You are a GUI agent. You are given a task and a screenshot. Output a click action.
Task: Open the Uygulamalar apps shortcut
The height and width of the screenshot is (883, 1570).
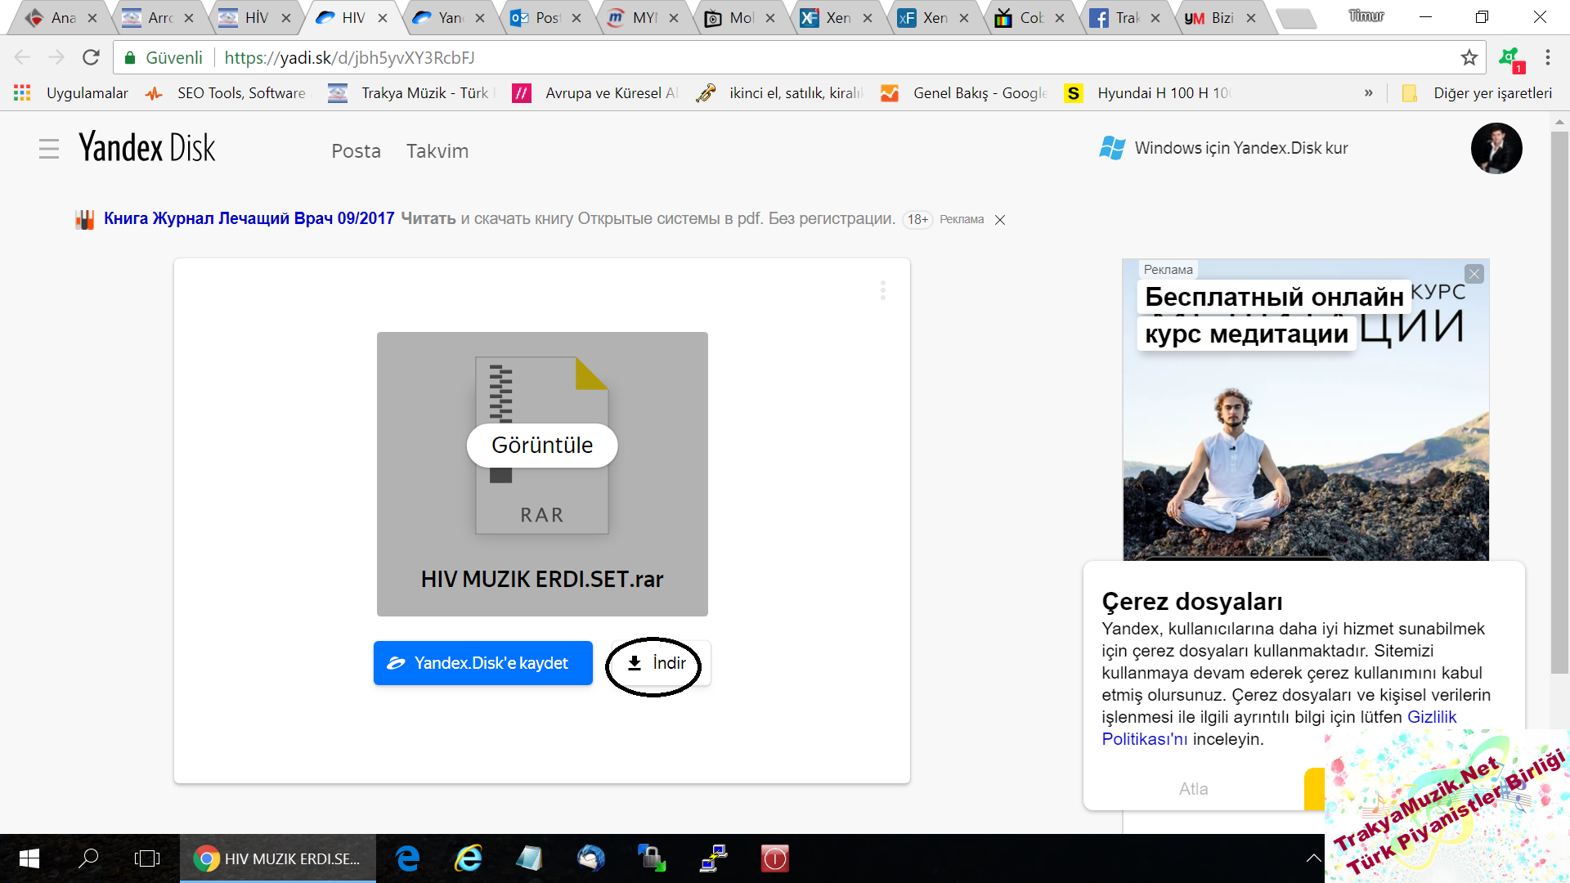pyautogui.click(x=72, y=93)
